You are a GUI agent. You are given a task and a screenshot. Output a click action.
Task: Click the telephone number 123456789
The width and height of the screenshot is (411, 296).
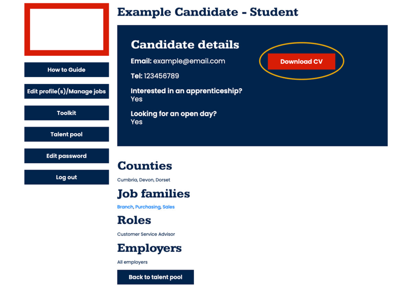161,76
